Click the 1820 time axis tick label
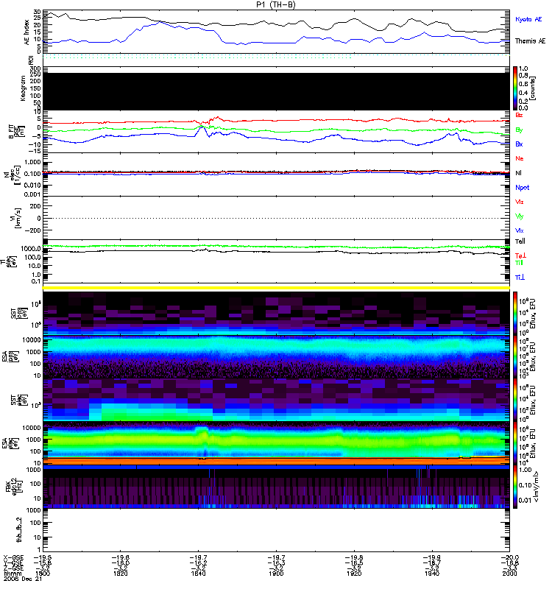 point(120,574)
